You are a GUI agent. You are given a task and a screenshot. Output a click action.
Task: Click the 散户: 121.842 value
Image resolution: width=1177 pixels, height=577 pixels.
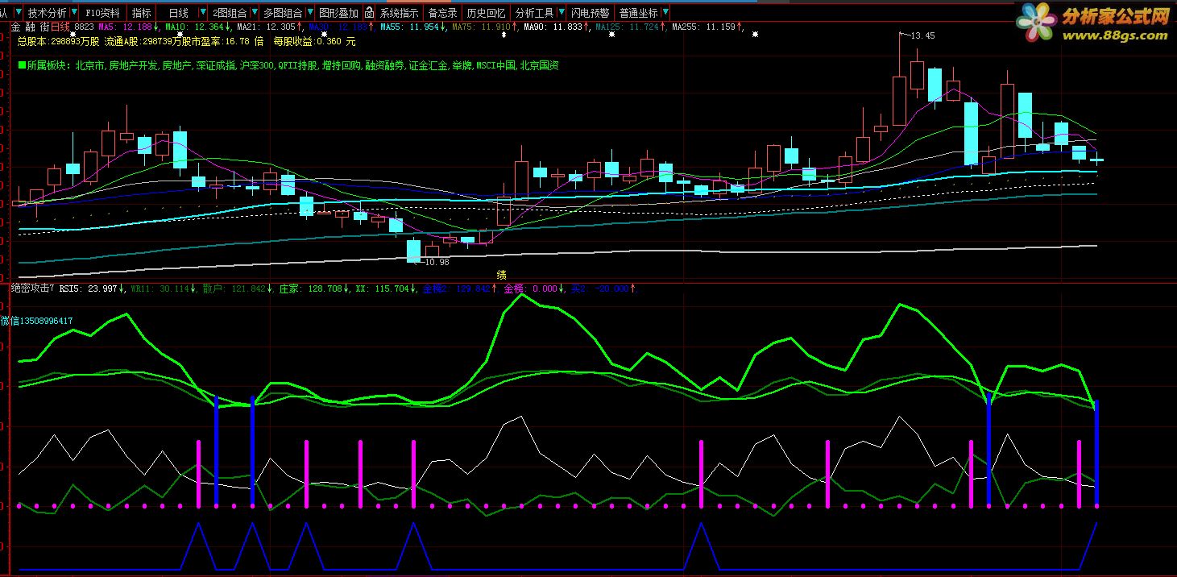pyautogui.click(x=234, y=288)
